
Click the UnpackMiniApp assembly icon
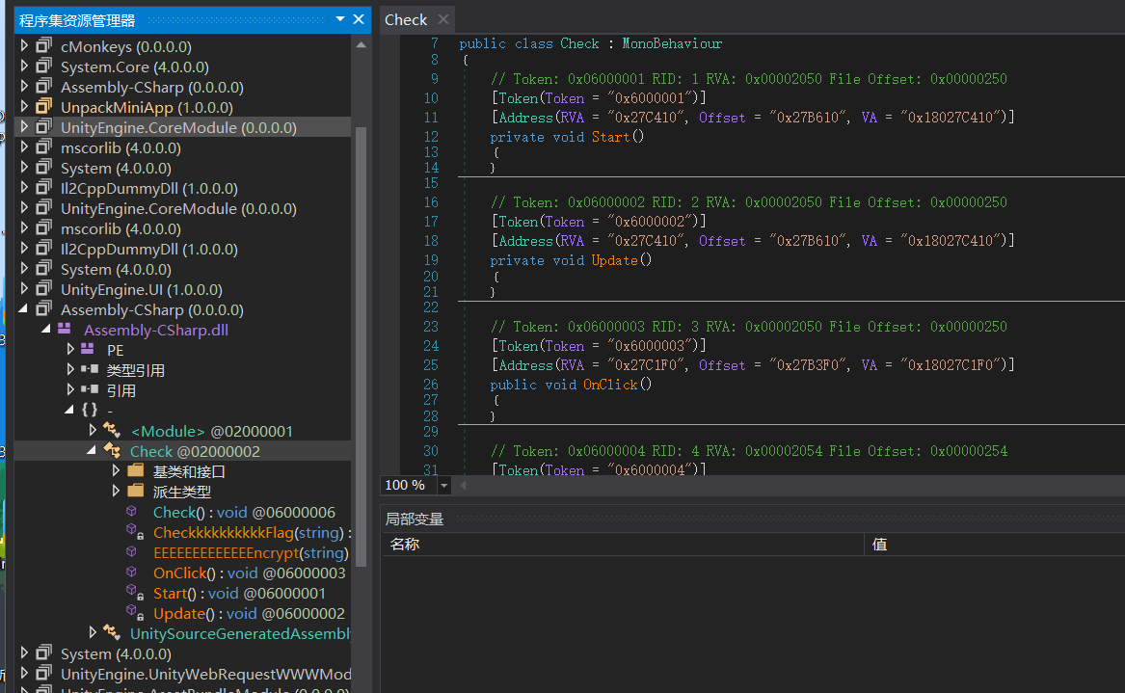(44, 107)
